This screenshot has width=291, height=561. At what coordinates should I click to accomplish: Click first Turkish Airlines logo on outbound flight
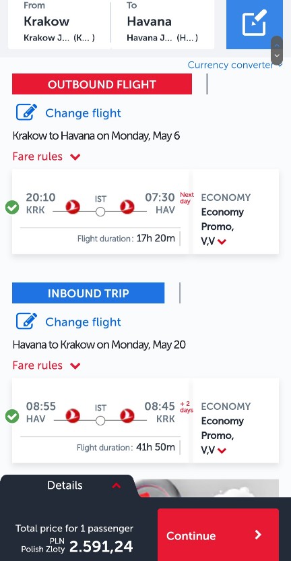pos(73,207)
